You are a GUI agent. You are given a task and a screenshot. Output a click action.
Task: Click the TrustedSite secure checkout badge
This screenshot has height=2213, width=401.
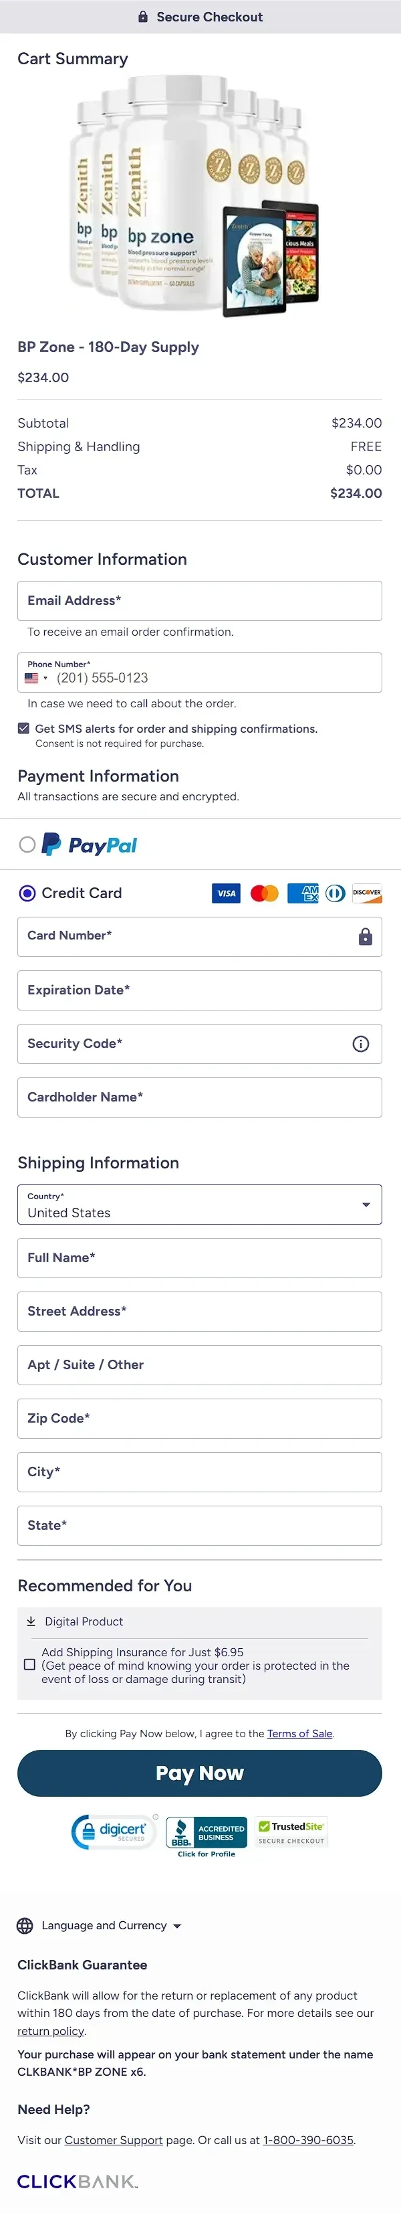(292, 1832)
